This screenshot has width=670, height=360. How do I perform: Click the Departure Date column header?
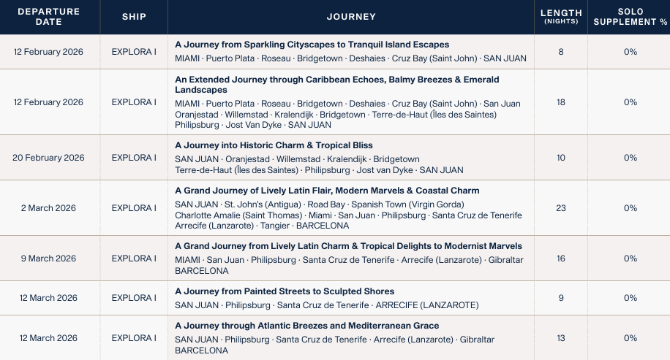(50, 17)
